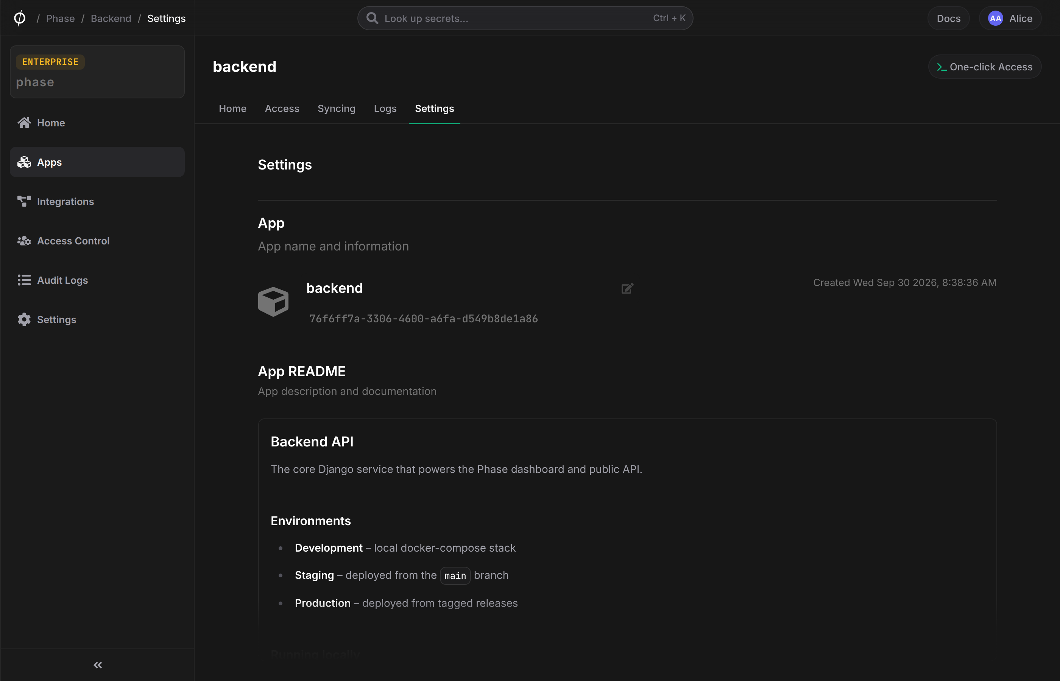Click the Created Wed Sep 30 2026 timestamp

(x=905, y=282)
